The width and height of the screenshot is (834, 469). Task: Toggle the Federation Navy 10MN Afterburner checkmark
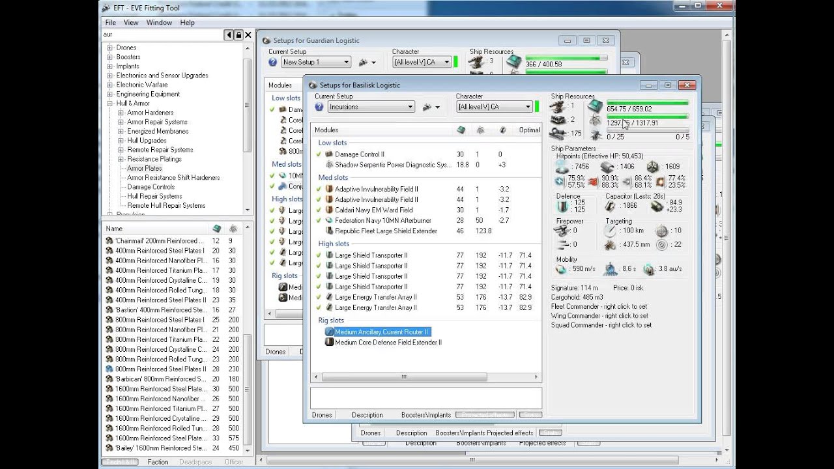coord(319,220)
